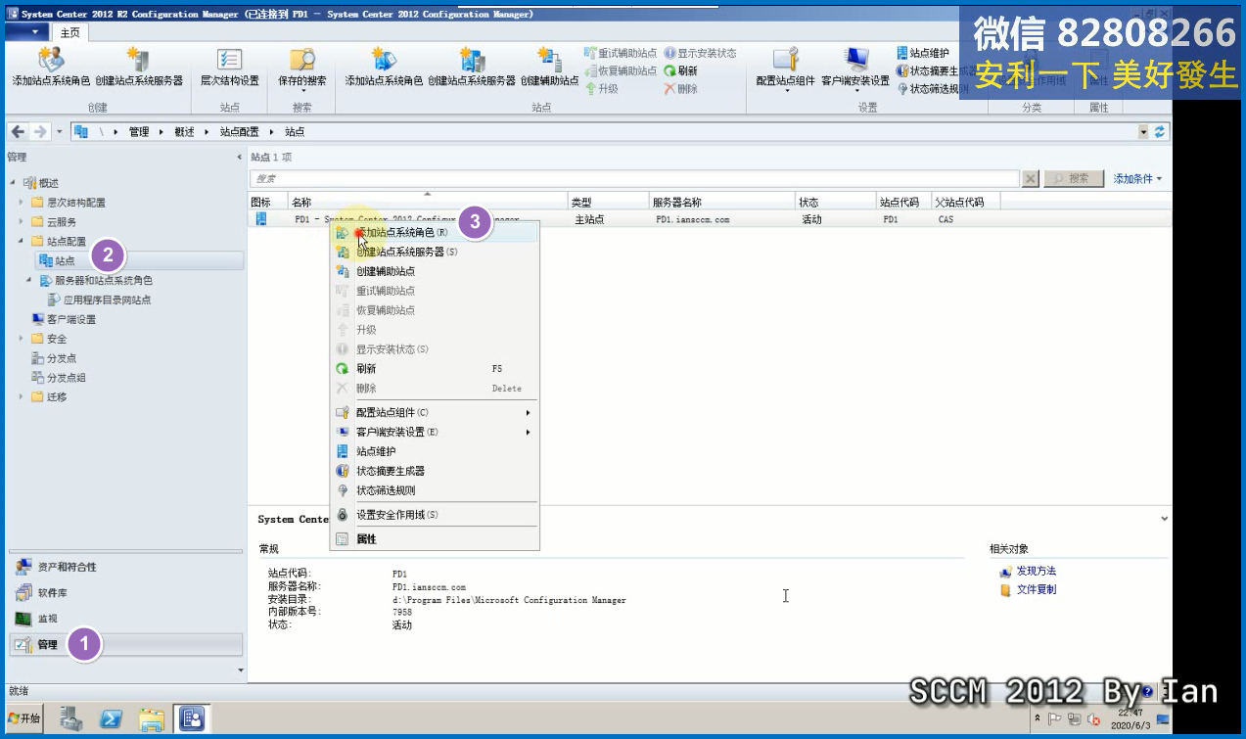Switch to the 软件库 workspace
Viewport: 1246px width, 739px height.
[x=125, y=592]
